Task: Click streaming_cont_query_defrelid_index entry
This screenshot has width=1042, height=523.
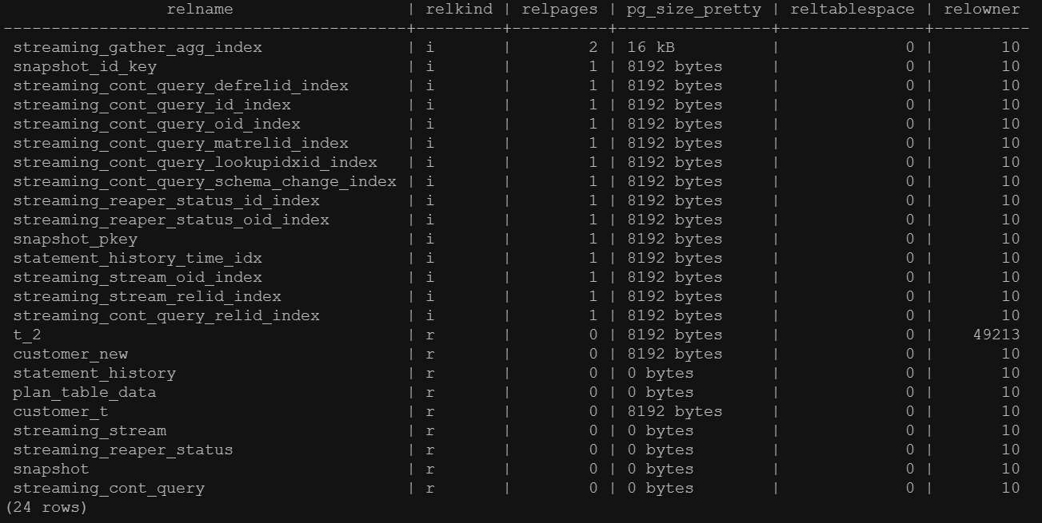Action: pyautogui.click(x=181, y=85)
